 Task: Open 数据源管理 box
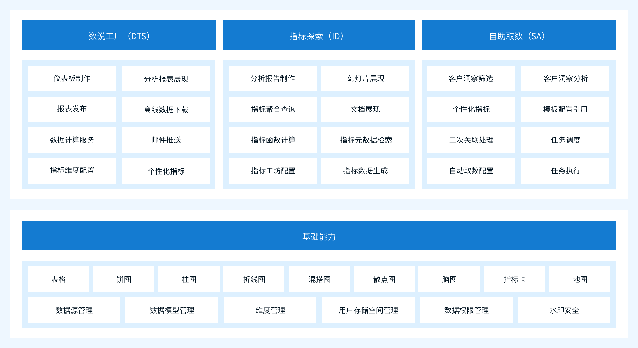pos(74,310)
